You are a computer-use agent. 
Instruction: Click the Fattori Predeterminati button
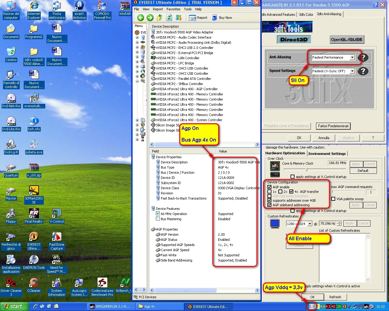333,126
